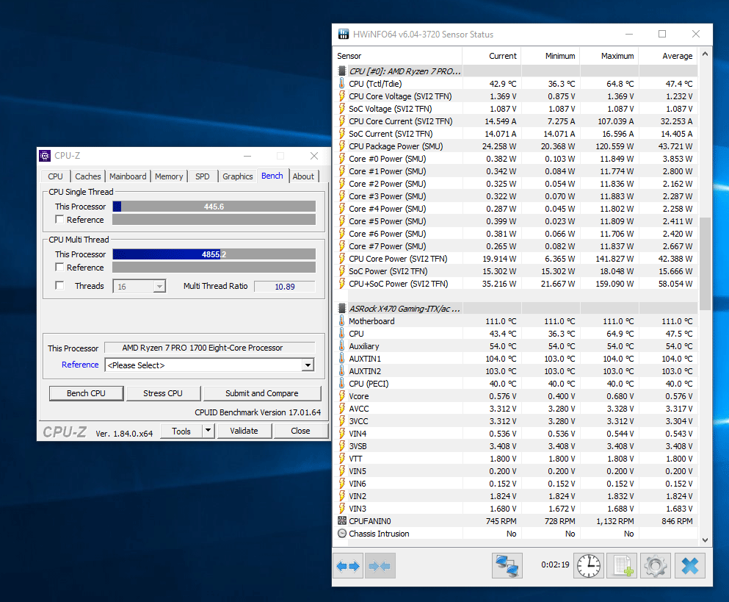Click HWiNFO vertical scrollbar thumb
Screen dimensions: 729x602
pyautogui.click(x=705, y=264)
